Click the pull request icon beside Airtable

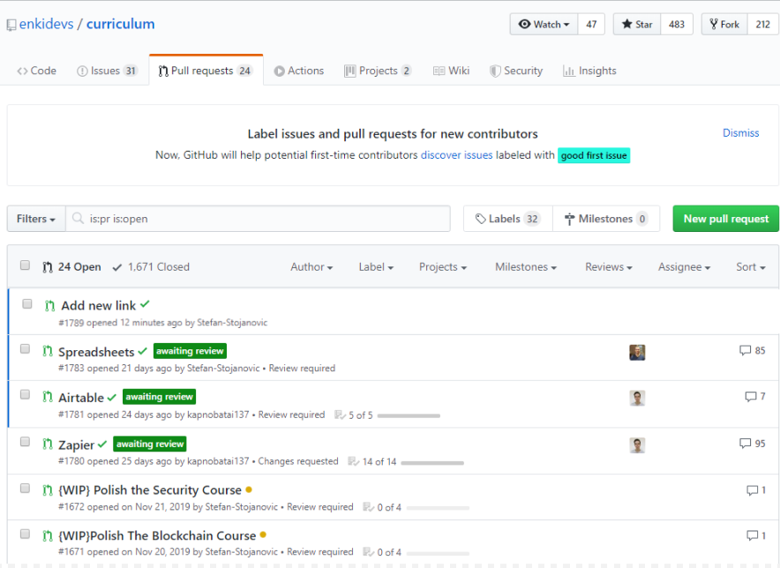(x=49, y=398)
